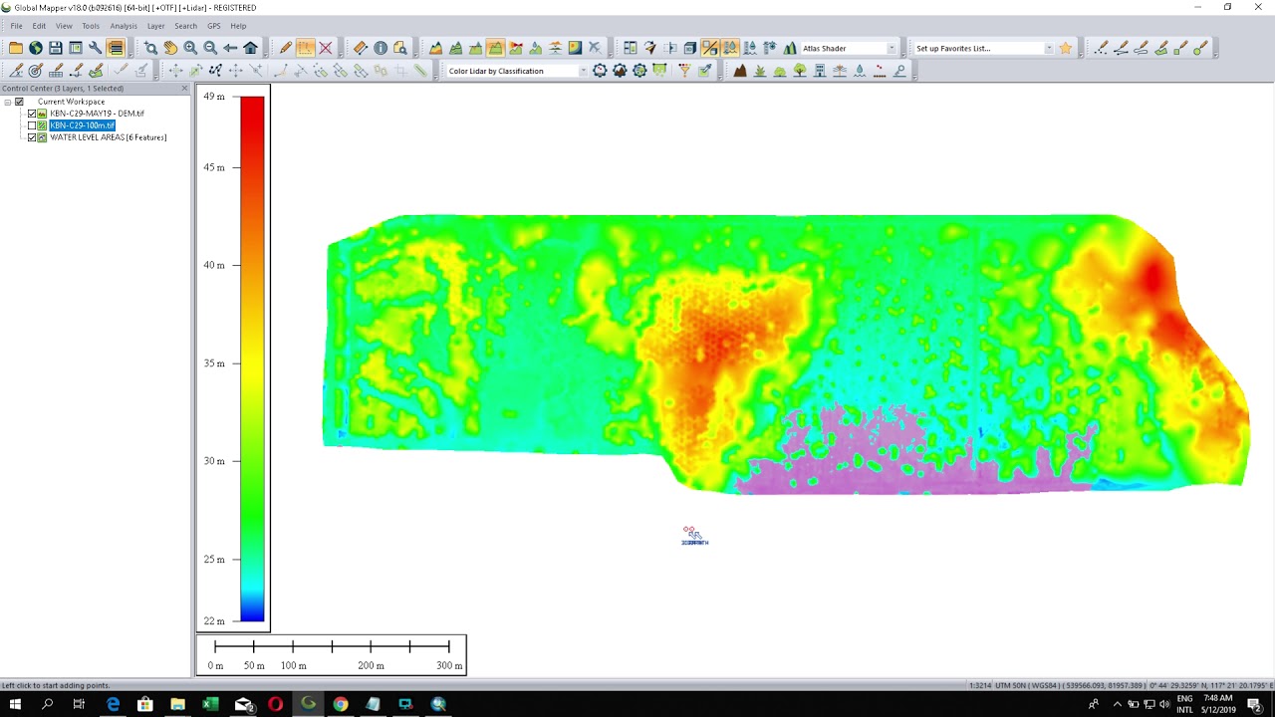Select the Zoom tool magnifier with box

point(150,48)
